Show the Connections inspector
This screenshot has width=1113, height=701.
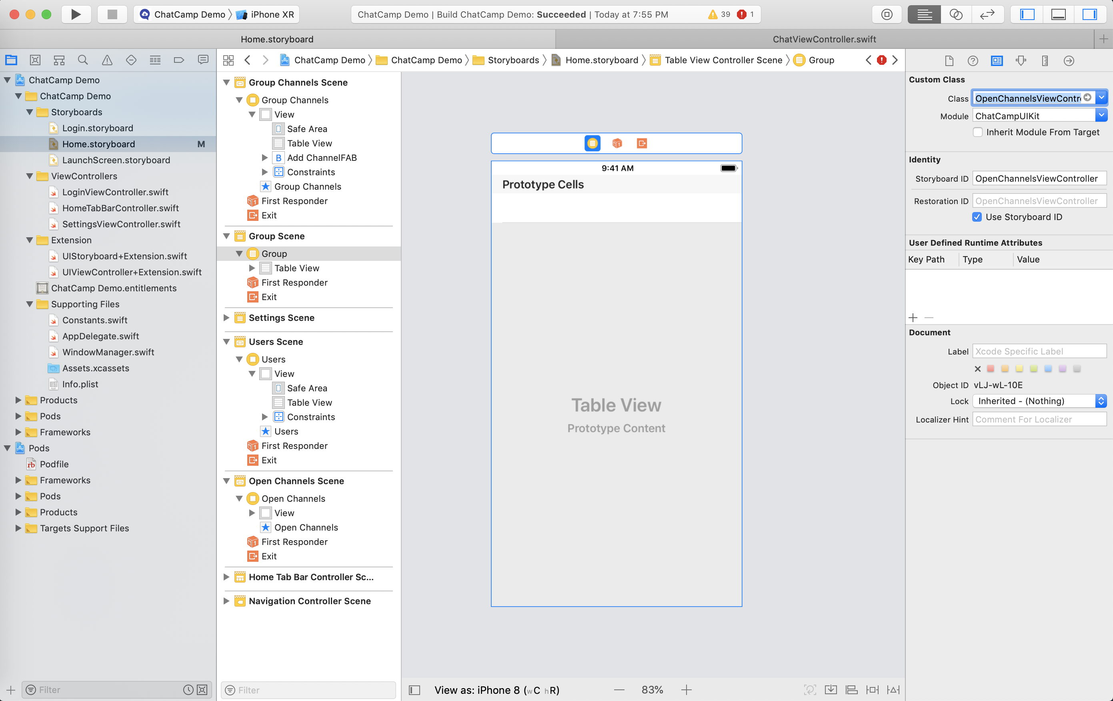tap(1069, 60)
